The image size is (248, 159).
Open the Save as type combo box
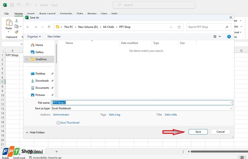point(142,108)
